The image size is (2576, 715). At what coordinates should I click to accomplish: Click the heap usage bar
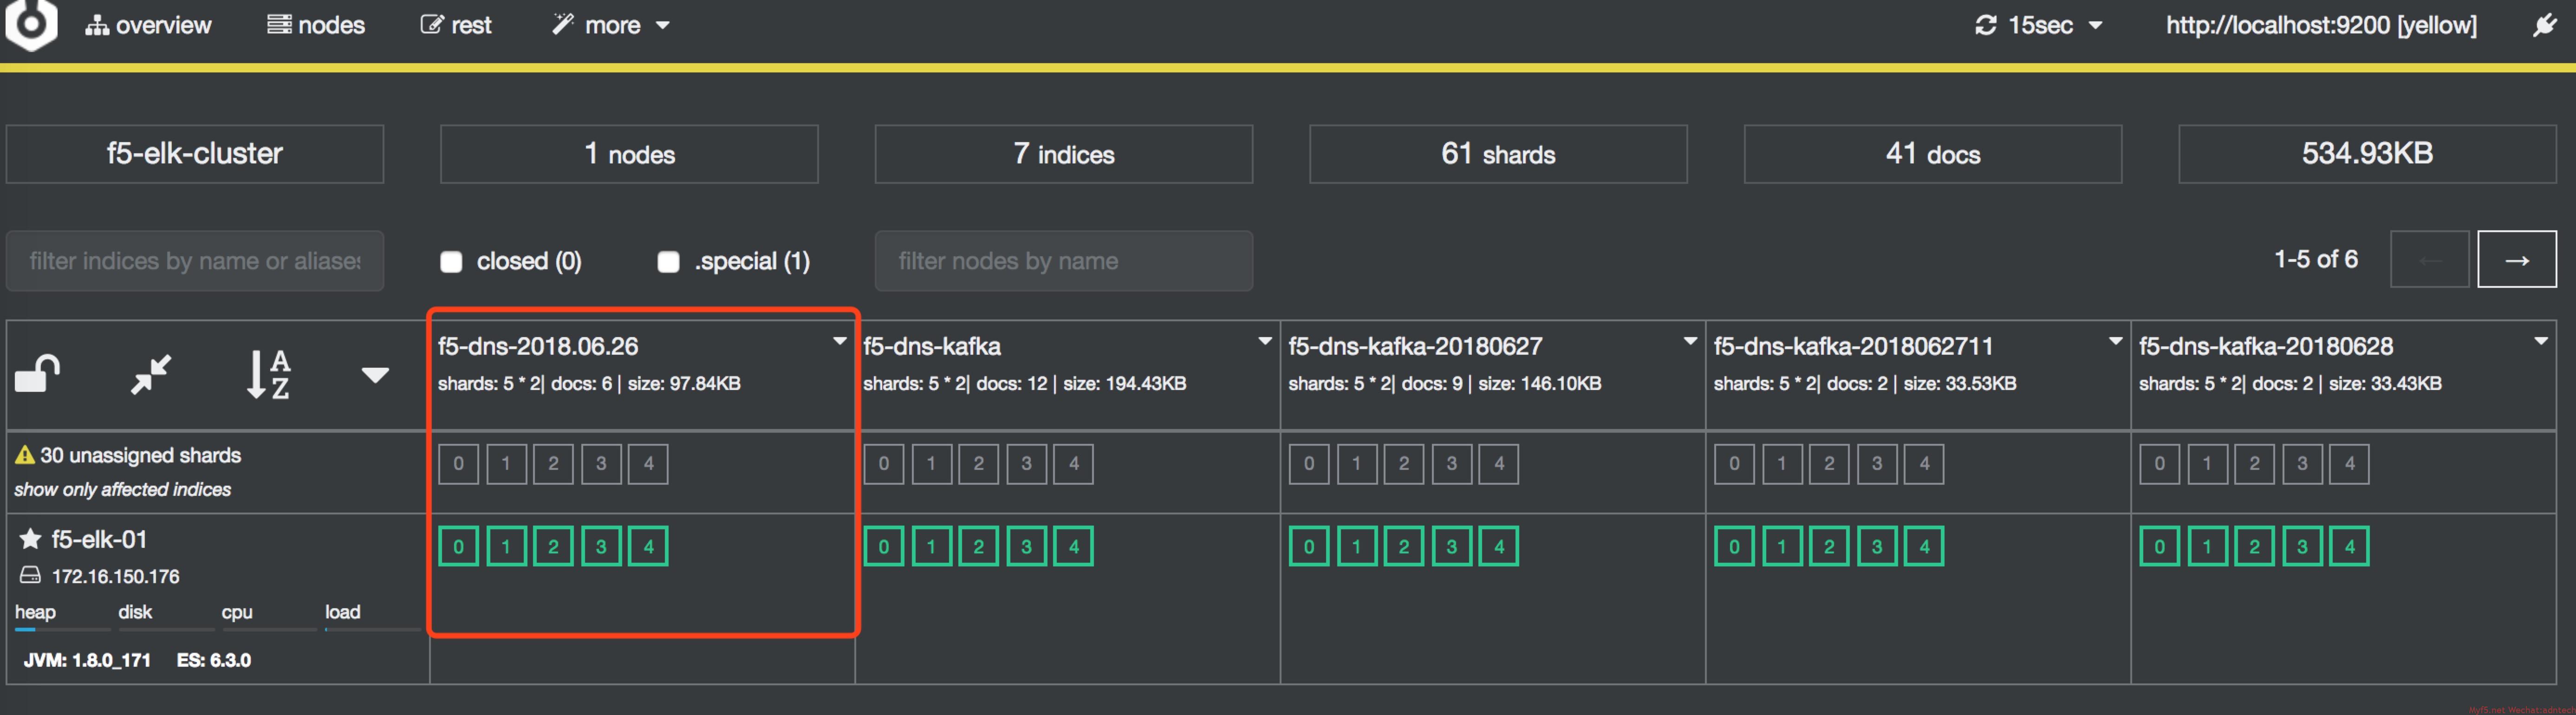(x=63, y=629)
